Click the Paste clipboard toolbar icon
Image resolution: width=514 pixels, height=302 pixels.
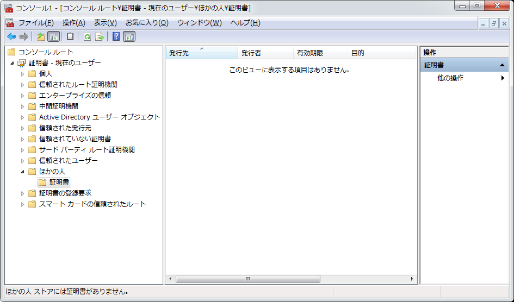pyautogui.click(x=70, y=37)
